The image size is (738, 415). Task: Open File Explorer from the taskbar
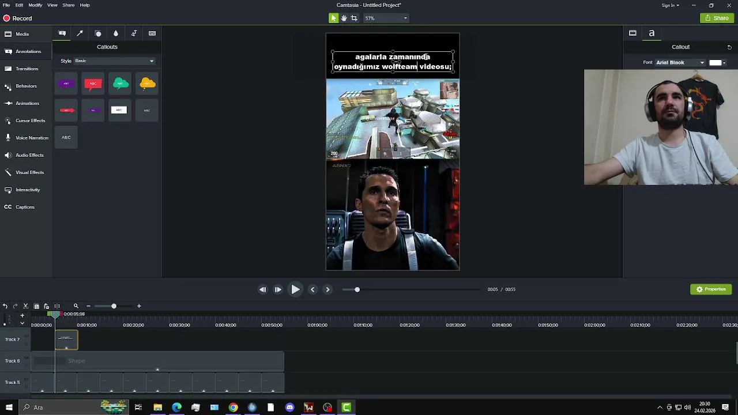point(157,408)
